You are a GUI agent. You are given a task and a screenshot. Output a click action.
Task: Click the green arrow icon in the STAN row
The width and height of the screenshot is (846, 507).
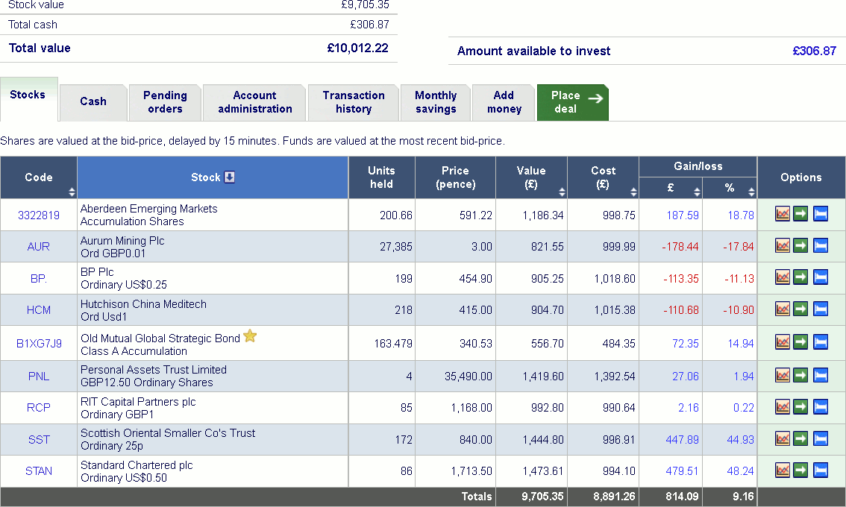pos(800,470)
